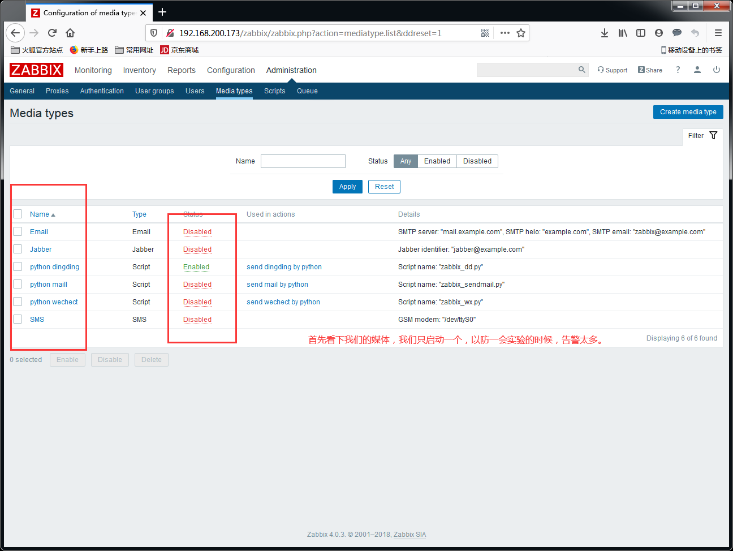This screenshot has width=733, height=551.
Task: Check the Email row checkbox
Action: click(x=18, y=231)
